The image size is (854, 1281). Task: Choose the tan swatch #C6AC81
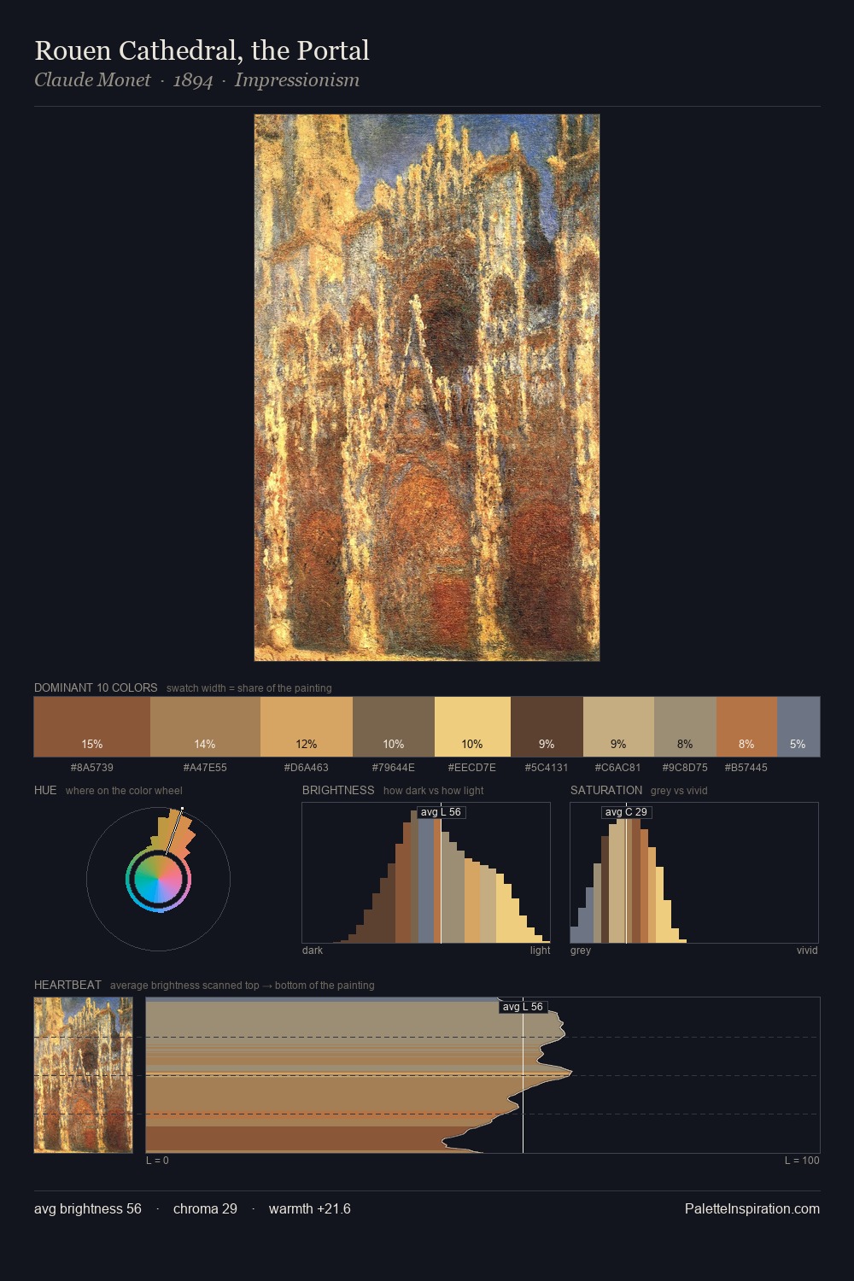click(618, 727)
